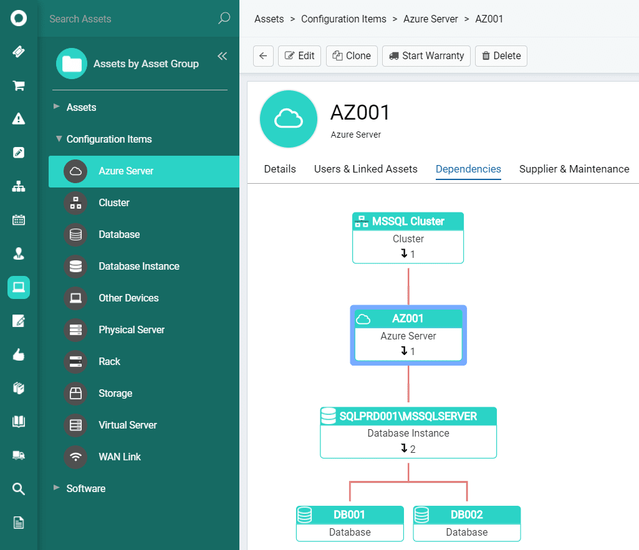Open the users icon in the left sidebar

click(18, 254)
